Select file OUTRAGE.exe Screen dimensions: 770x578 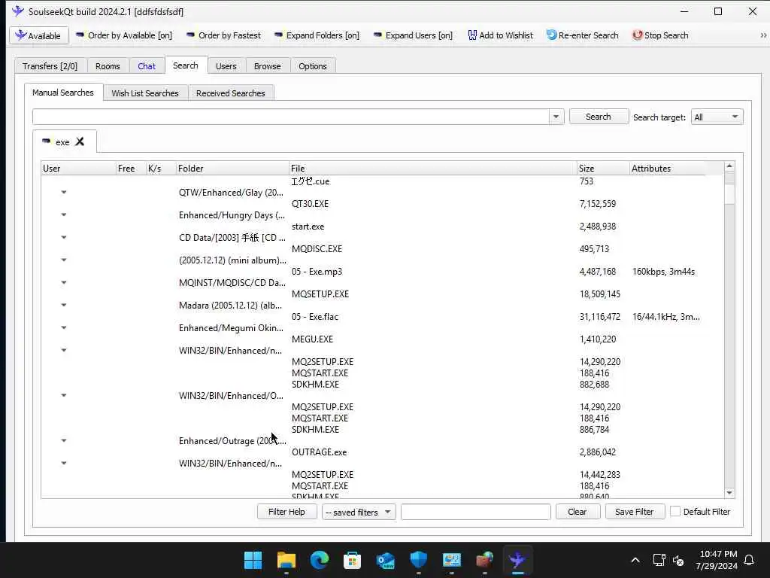[319, 452]
